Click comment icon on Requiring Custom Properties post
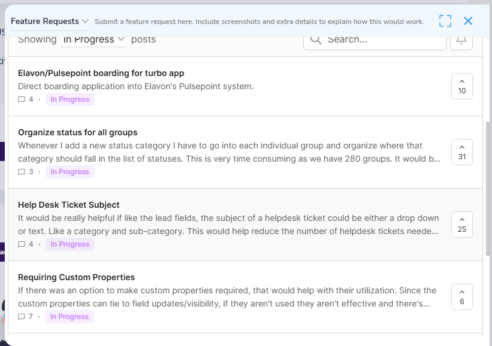The image size is (492, 346). pos(22,317)
